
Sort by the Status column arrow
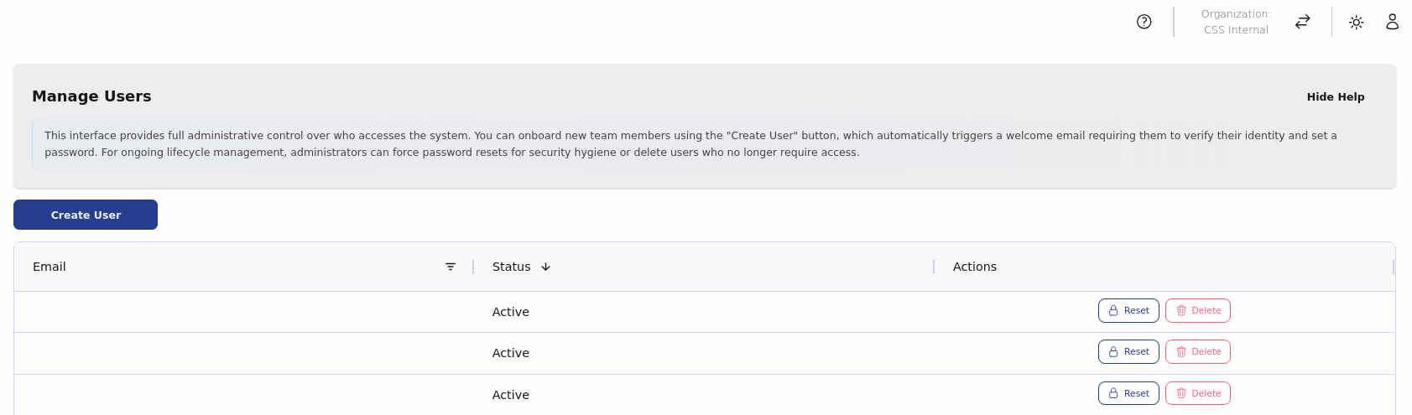[x=545, y=267]
